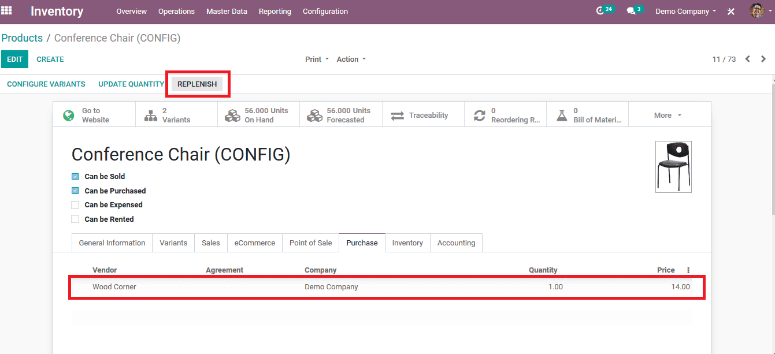This screenshot has height=354, width=775.
Task: Expand the Action dropdown
Action: coord(351,59)
